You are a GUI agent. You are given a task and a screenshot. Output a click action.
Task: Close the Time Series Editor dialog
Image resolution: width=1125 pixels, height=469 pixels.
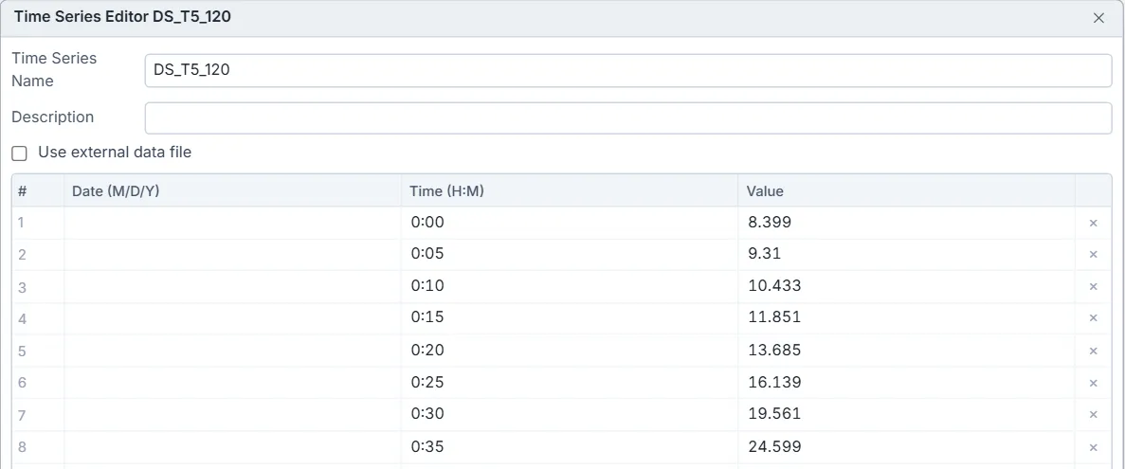click(x=1098, y=18)
